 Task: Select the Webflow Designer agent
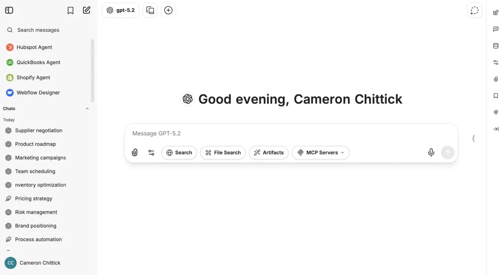click(38, 92)
